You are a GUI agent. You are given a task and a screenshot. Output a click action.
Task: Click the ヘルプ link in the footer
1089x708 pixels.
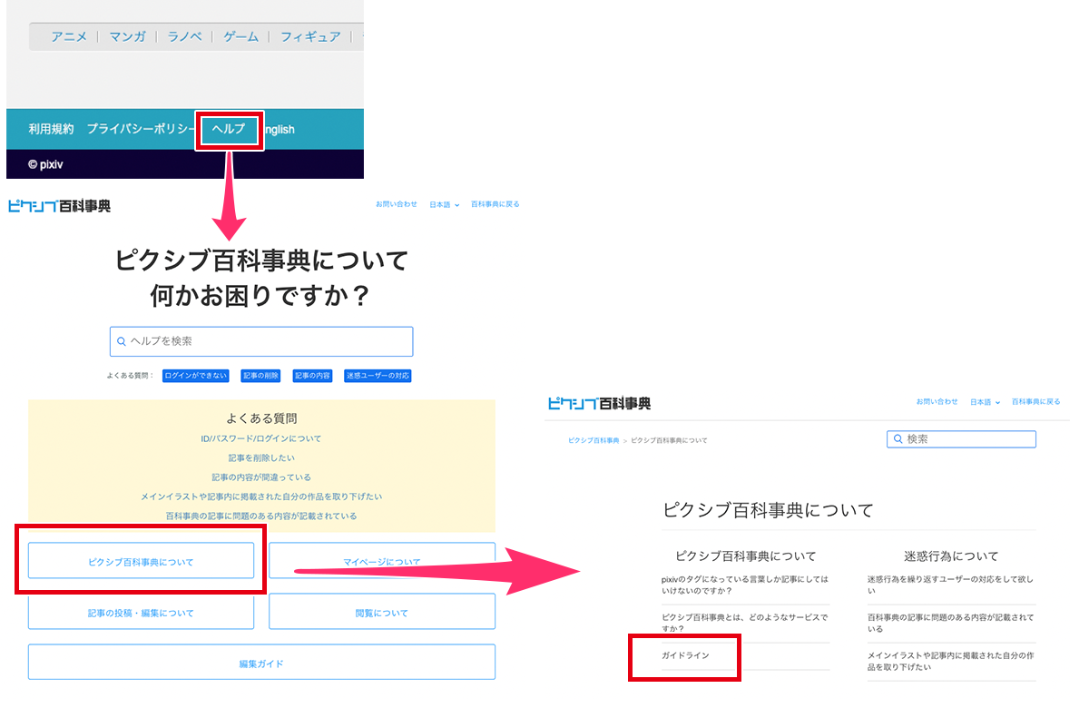229,129
